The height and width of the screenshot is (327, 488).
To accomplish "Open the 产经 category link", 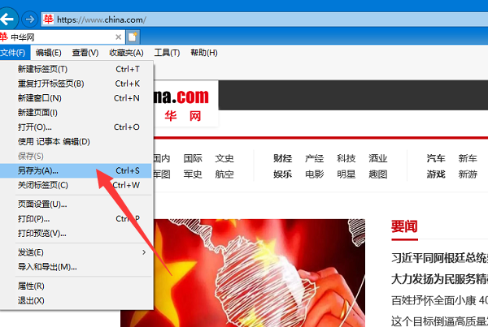I will pyautogui.click(x=314, y=158).
